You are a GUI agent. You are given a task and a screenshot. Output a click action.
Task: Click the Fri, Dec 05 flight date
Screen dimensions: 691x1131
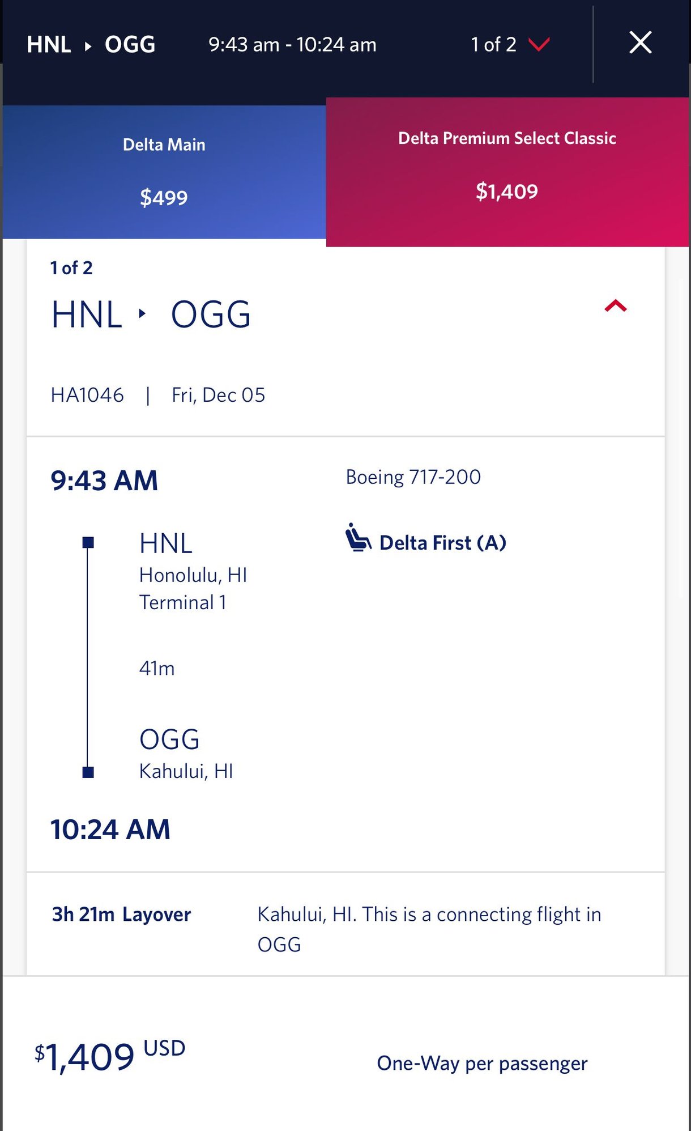point(218,395)
